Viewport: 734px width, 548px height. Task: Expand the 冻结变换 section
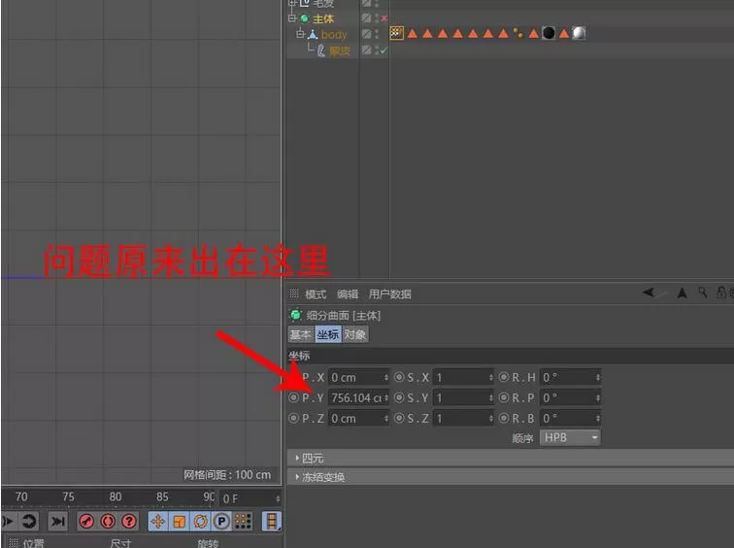[x=297, y=477]
